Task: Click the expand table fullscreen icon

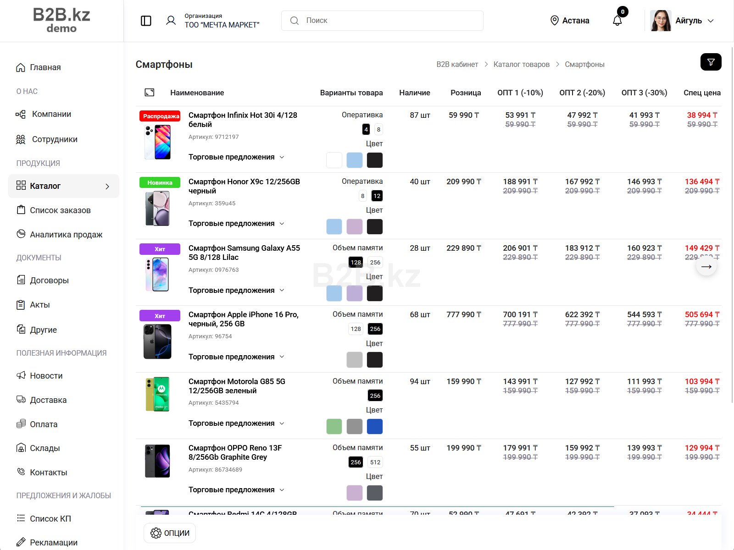Action: pyautogui.click(x=150, y=93)
